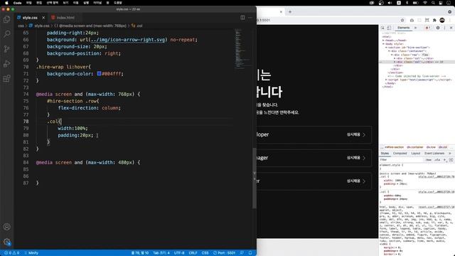
Task: Open DevTools settings gear
Action: pos(438,28)
